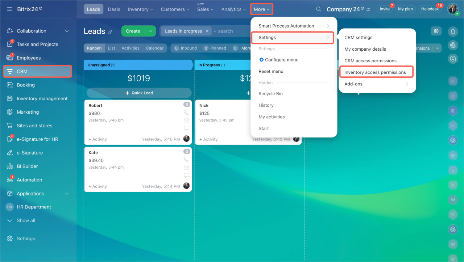Viewport: 464px width, 262px height.
Task: Open the Helpdesk button
Action: [430, 9]
